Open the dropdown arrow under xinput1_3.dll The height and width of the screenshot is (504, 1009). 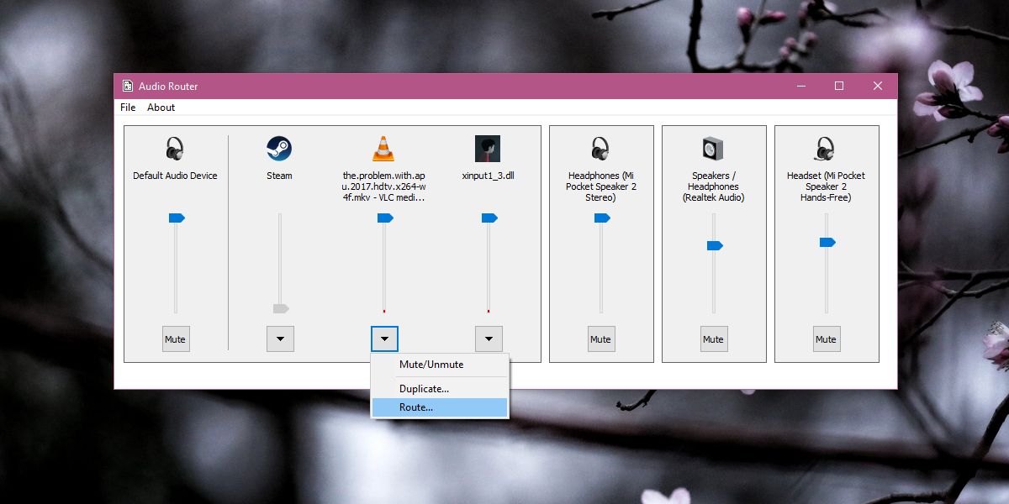click(489, 339)
